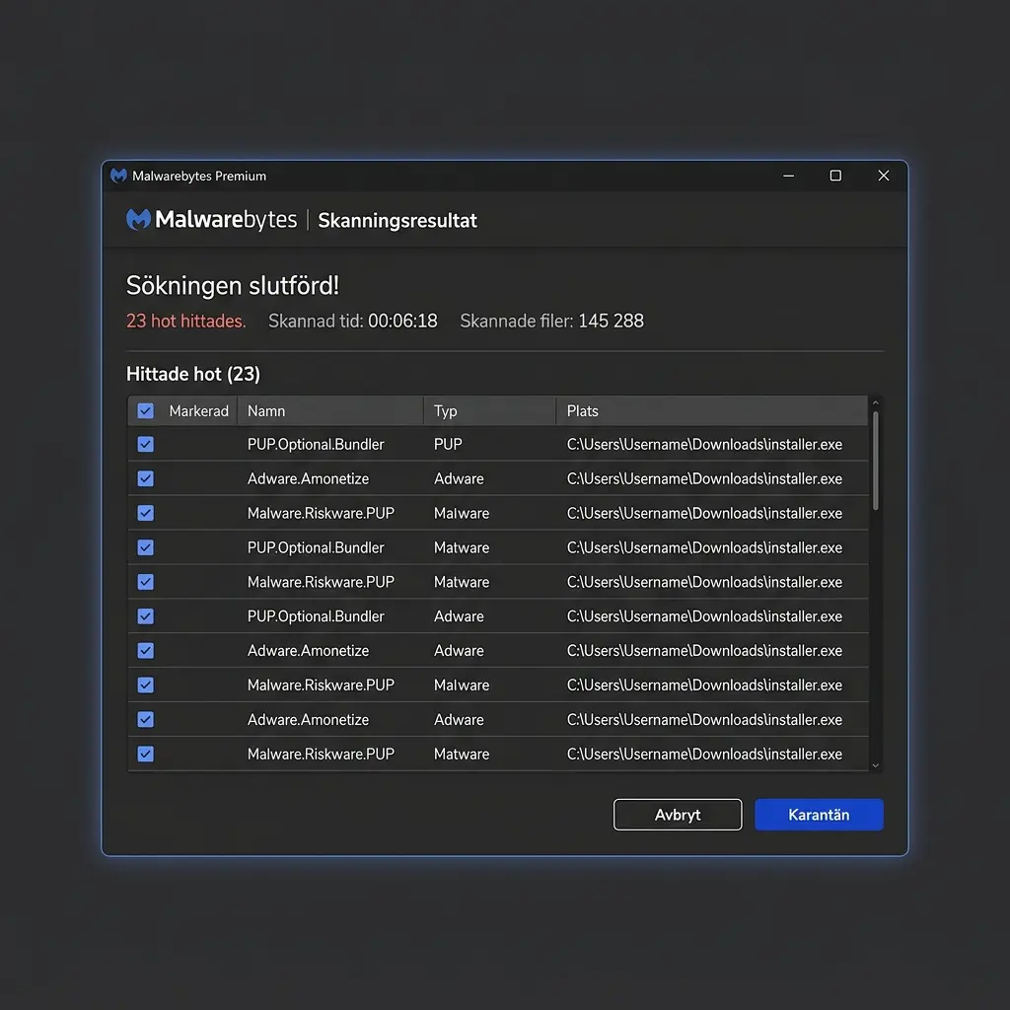Click the 'Sökningen slutförd!' heading
Screen dimensions: 1010x1010
[x=233, y=286]
